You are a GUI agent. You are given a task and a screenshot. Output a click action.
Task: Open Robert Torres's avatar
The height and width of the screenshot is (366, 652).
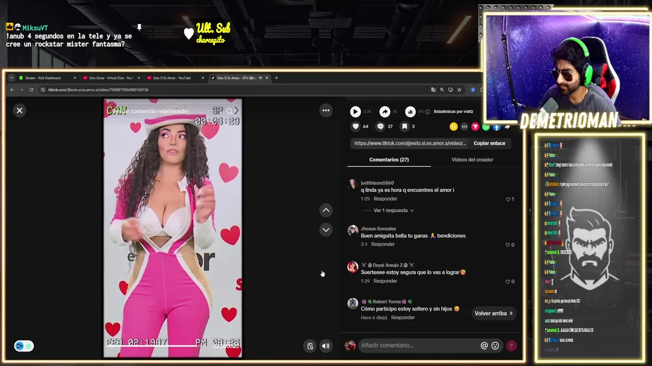point(352,303)
